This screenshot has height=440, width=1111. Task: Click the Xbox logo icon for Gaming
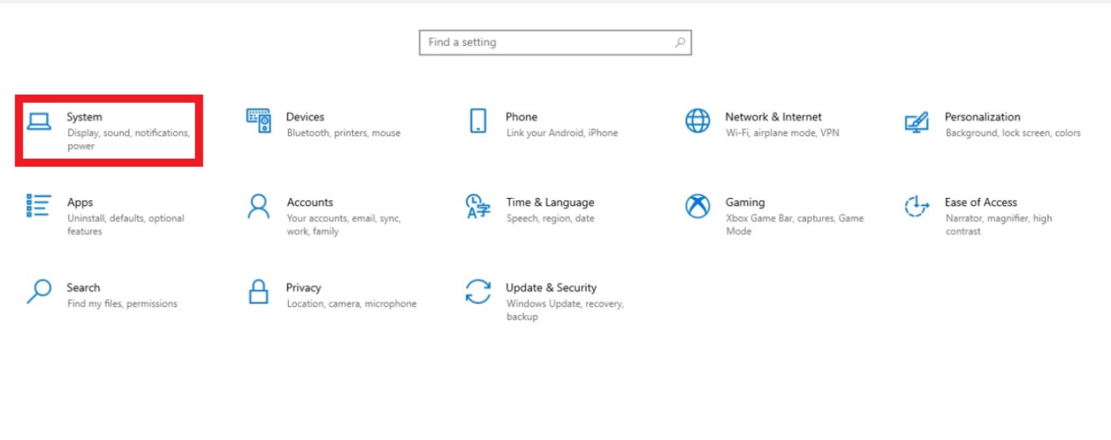(697, 206)
